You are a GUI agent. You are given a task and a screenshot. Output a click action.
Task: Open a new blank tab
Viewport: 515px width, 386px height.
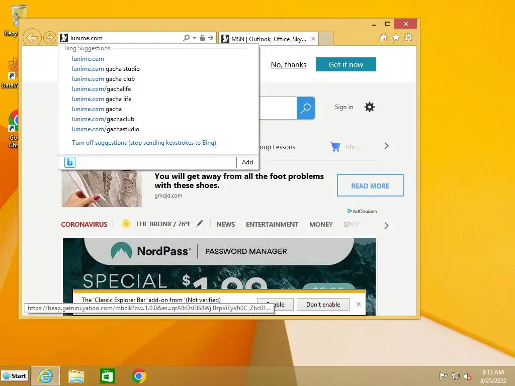(326, 39)
